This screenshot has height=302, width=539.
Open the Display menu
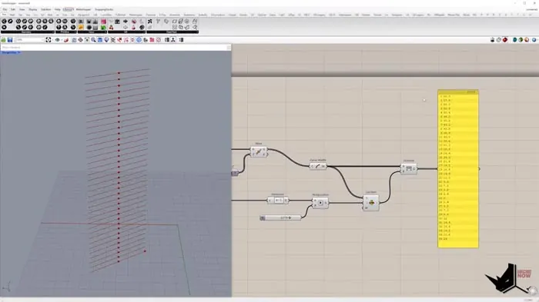point(33,10)
